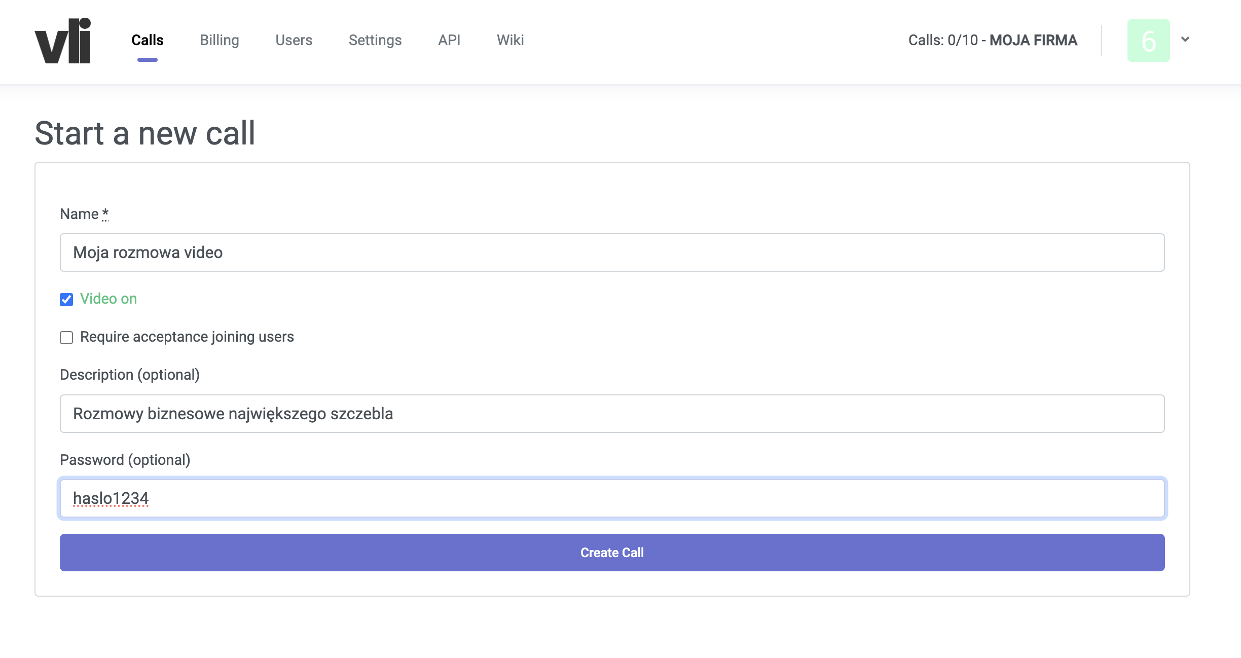The image size is (1241, 658).
Task: Click into the Description input field
Action: click(x=612, y=414)
